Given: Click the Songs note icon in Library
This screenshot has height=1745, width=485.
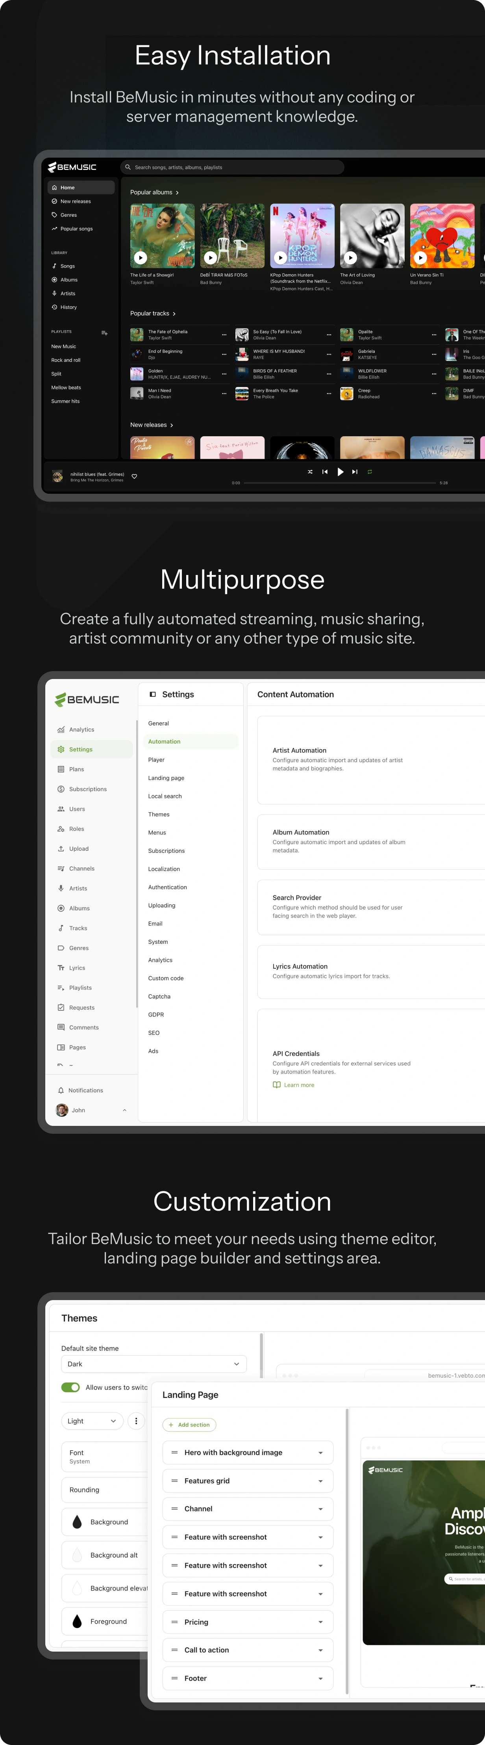Looking at the screenshot, I should point(54,266).
